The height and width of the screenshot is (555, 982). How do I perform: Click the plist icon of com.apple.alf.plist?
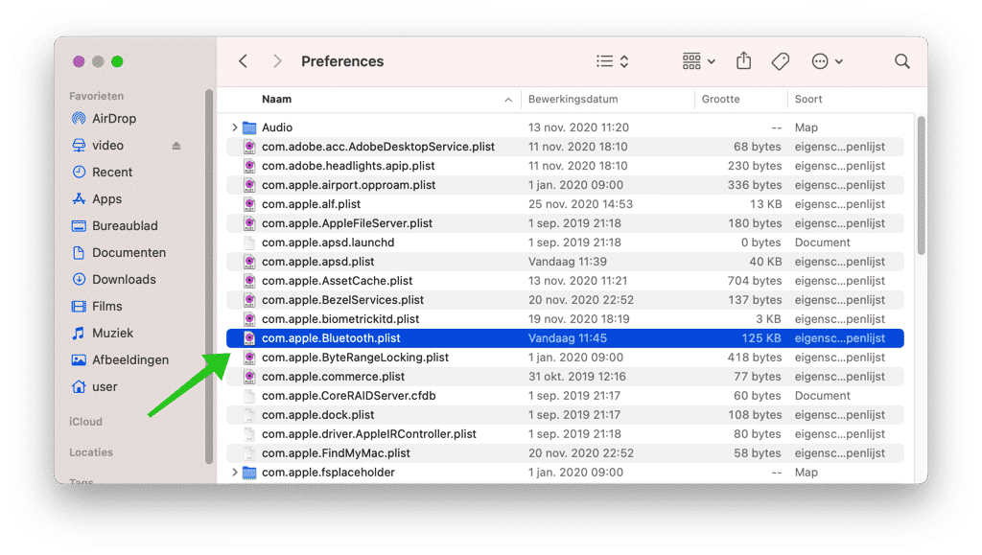(x=249, y=204)
